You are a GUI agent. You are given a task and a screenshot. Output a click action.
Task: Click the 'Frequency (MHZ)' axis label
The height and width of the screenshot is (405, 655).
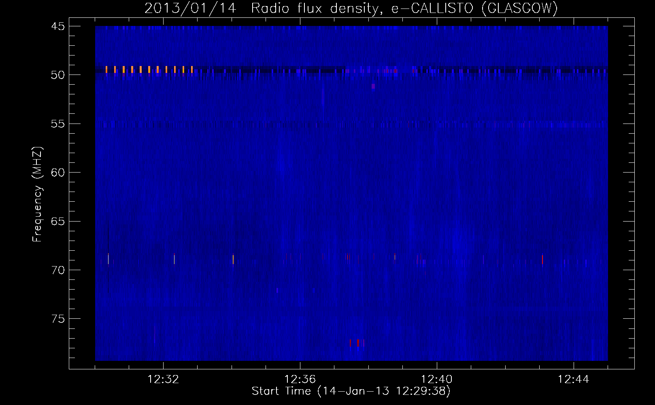[x=37, y=194]
